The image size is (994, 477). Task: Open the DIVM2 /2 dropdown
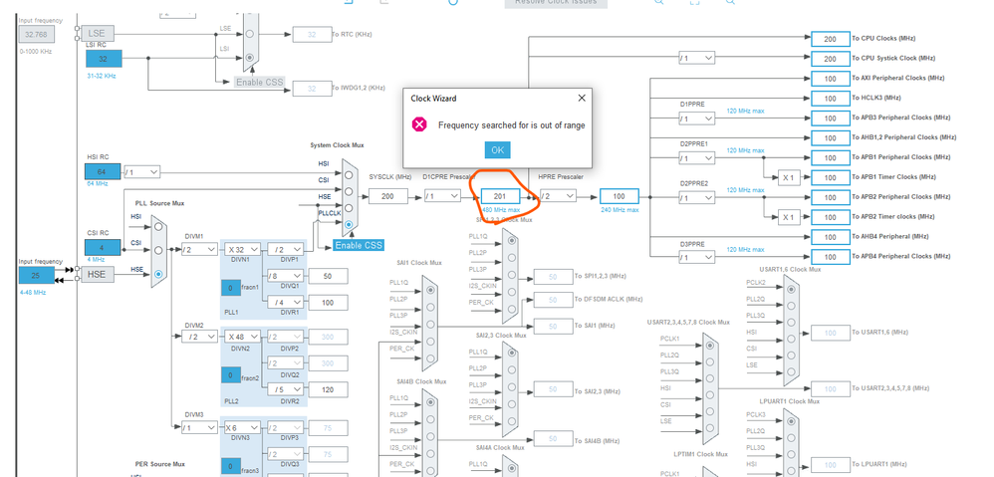point(199,337)
